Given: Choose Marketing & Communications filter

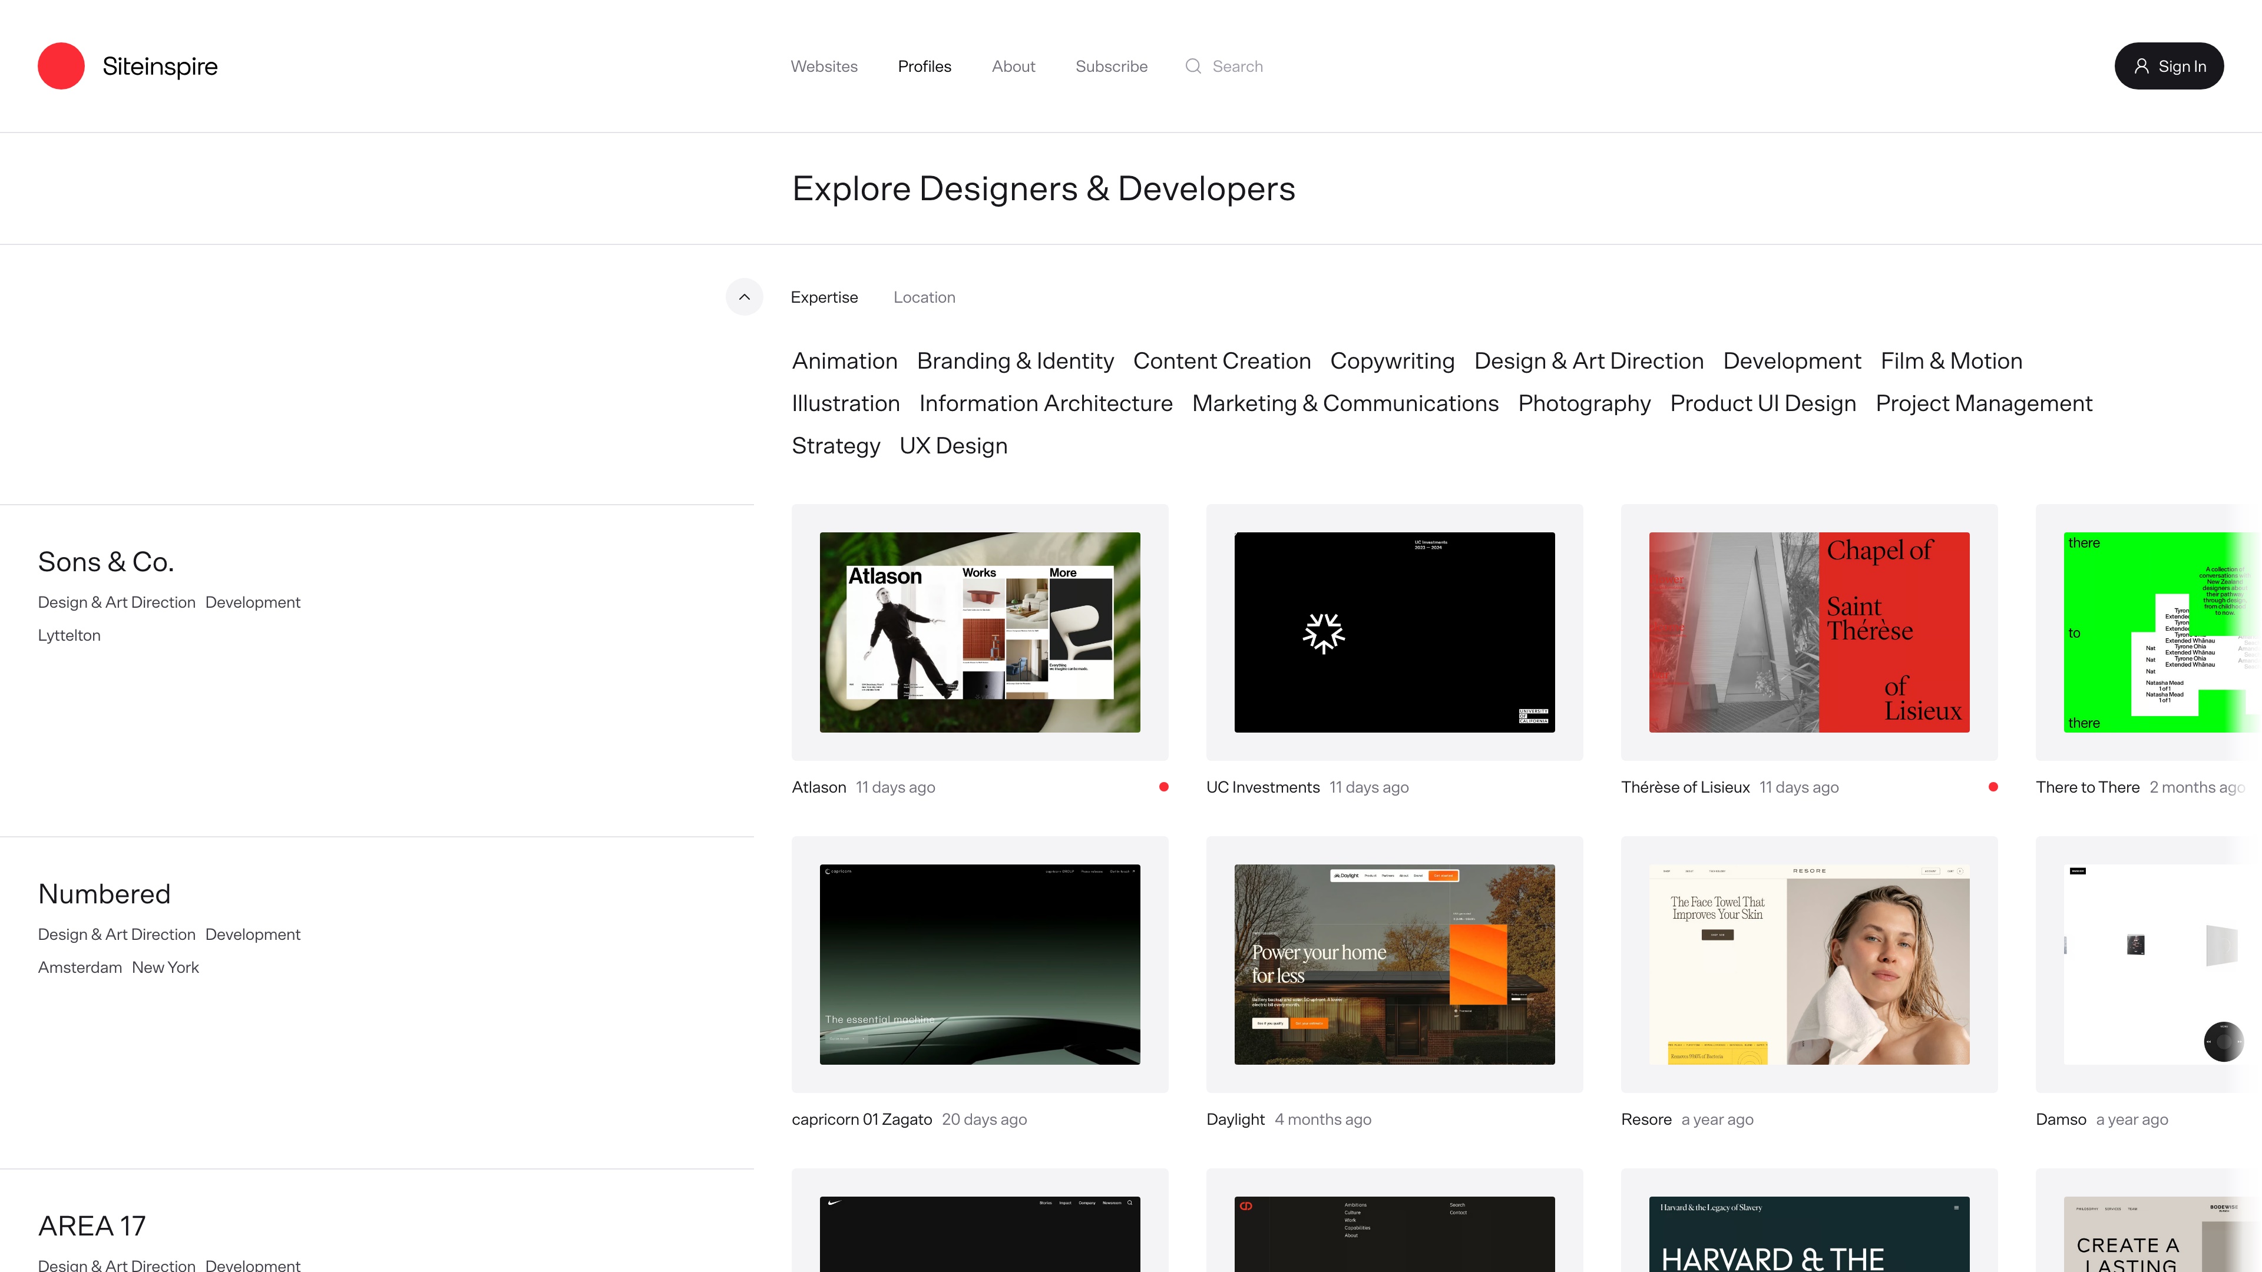Looking at the screenshot, I should coord(1344,403).
